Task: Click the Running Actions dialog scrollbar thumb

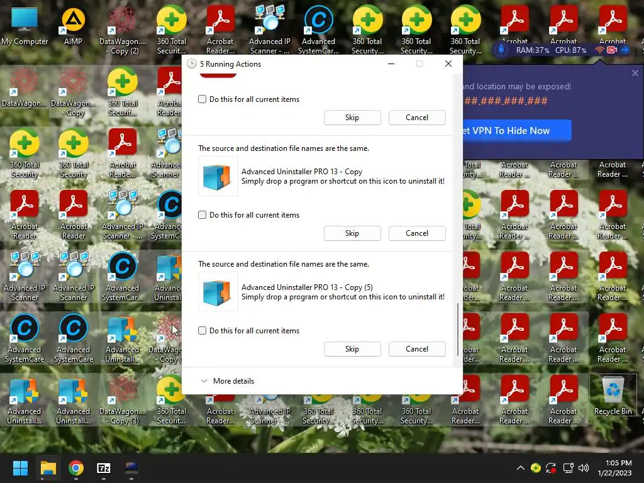Action: [x=458, y=330]
